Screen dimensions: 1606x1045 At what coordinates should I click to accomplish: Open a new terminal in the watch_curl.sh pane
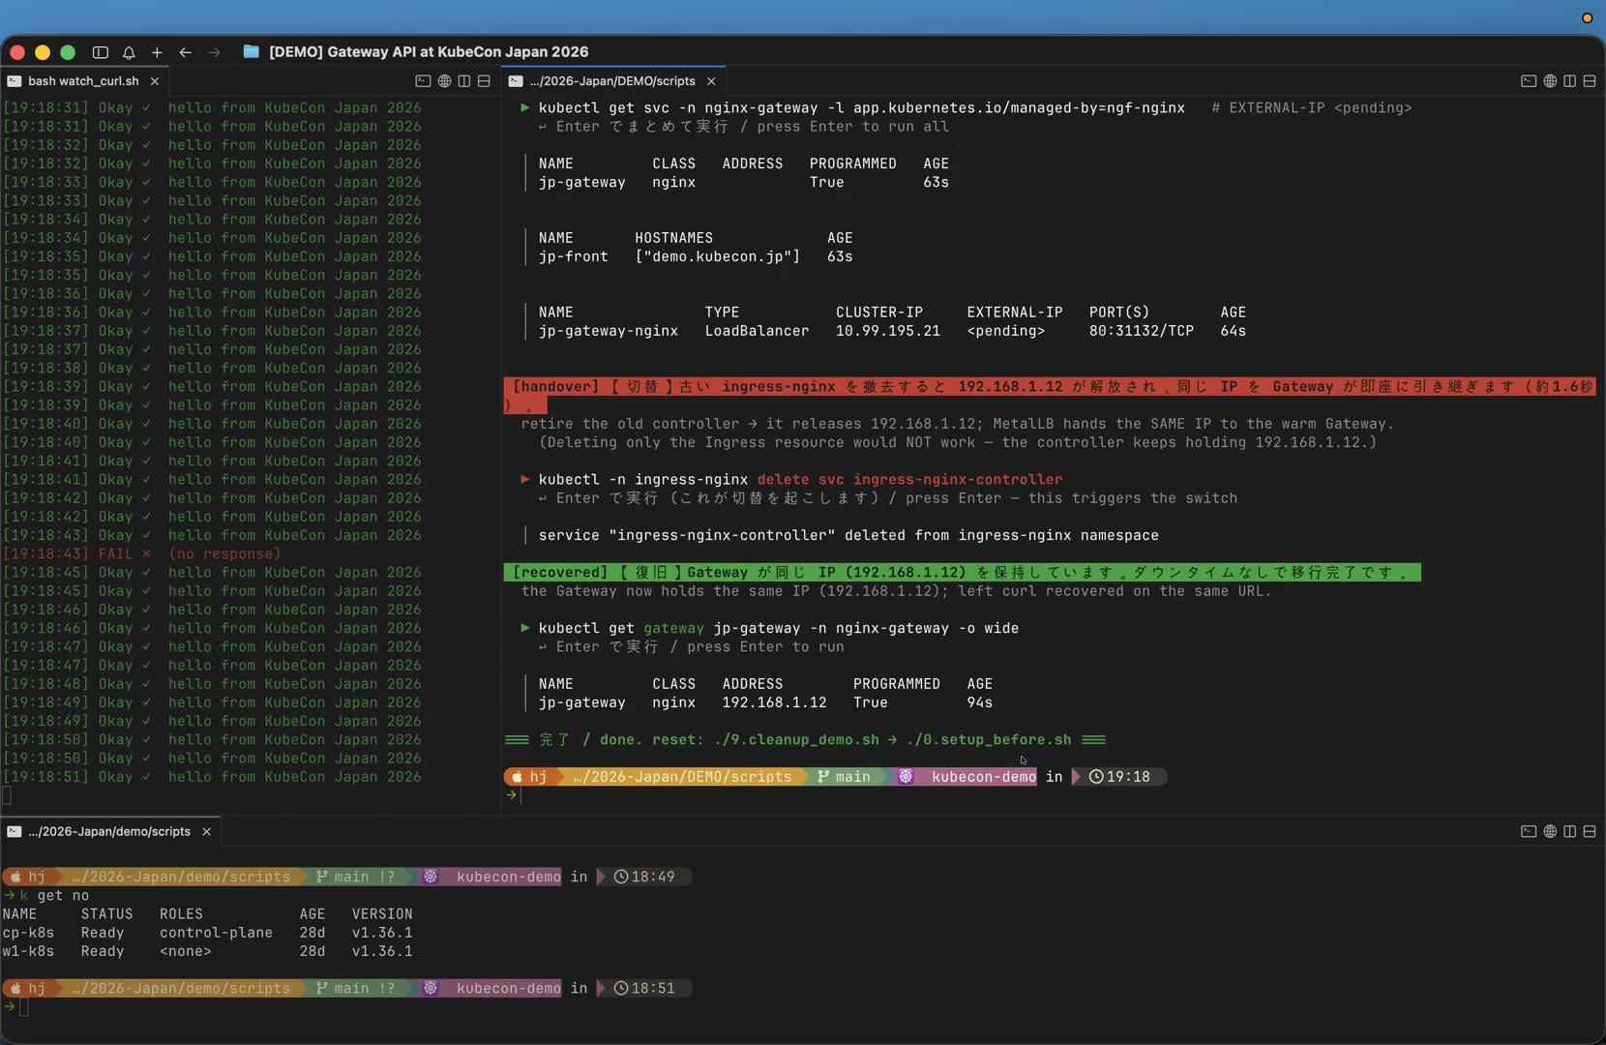click(x=423, y=81)
